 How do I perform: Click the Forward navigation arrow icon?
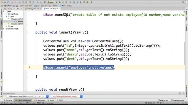41,2
